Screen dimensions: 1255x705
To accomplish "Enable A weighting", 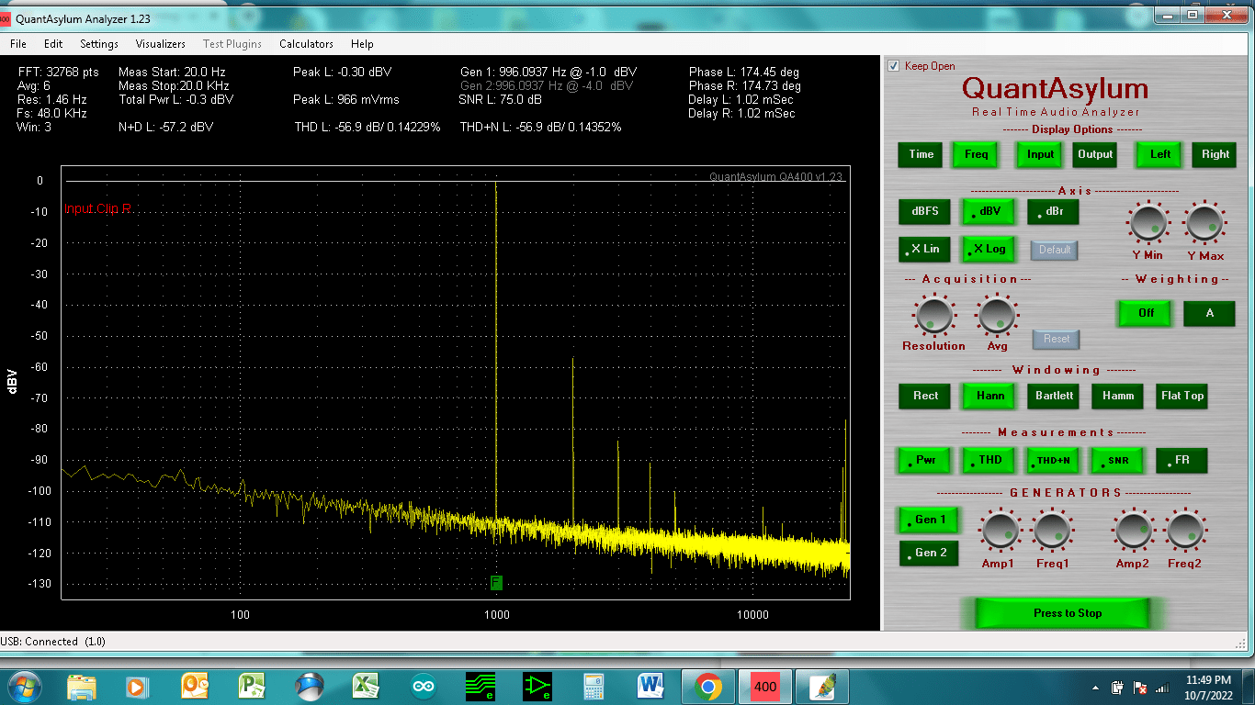I will (1209, 313).
